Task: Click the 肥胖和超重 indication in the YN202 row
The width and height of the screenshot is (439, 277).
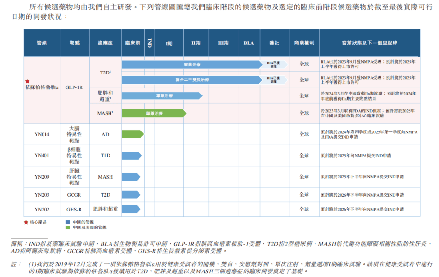Action: coord(105,209)
